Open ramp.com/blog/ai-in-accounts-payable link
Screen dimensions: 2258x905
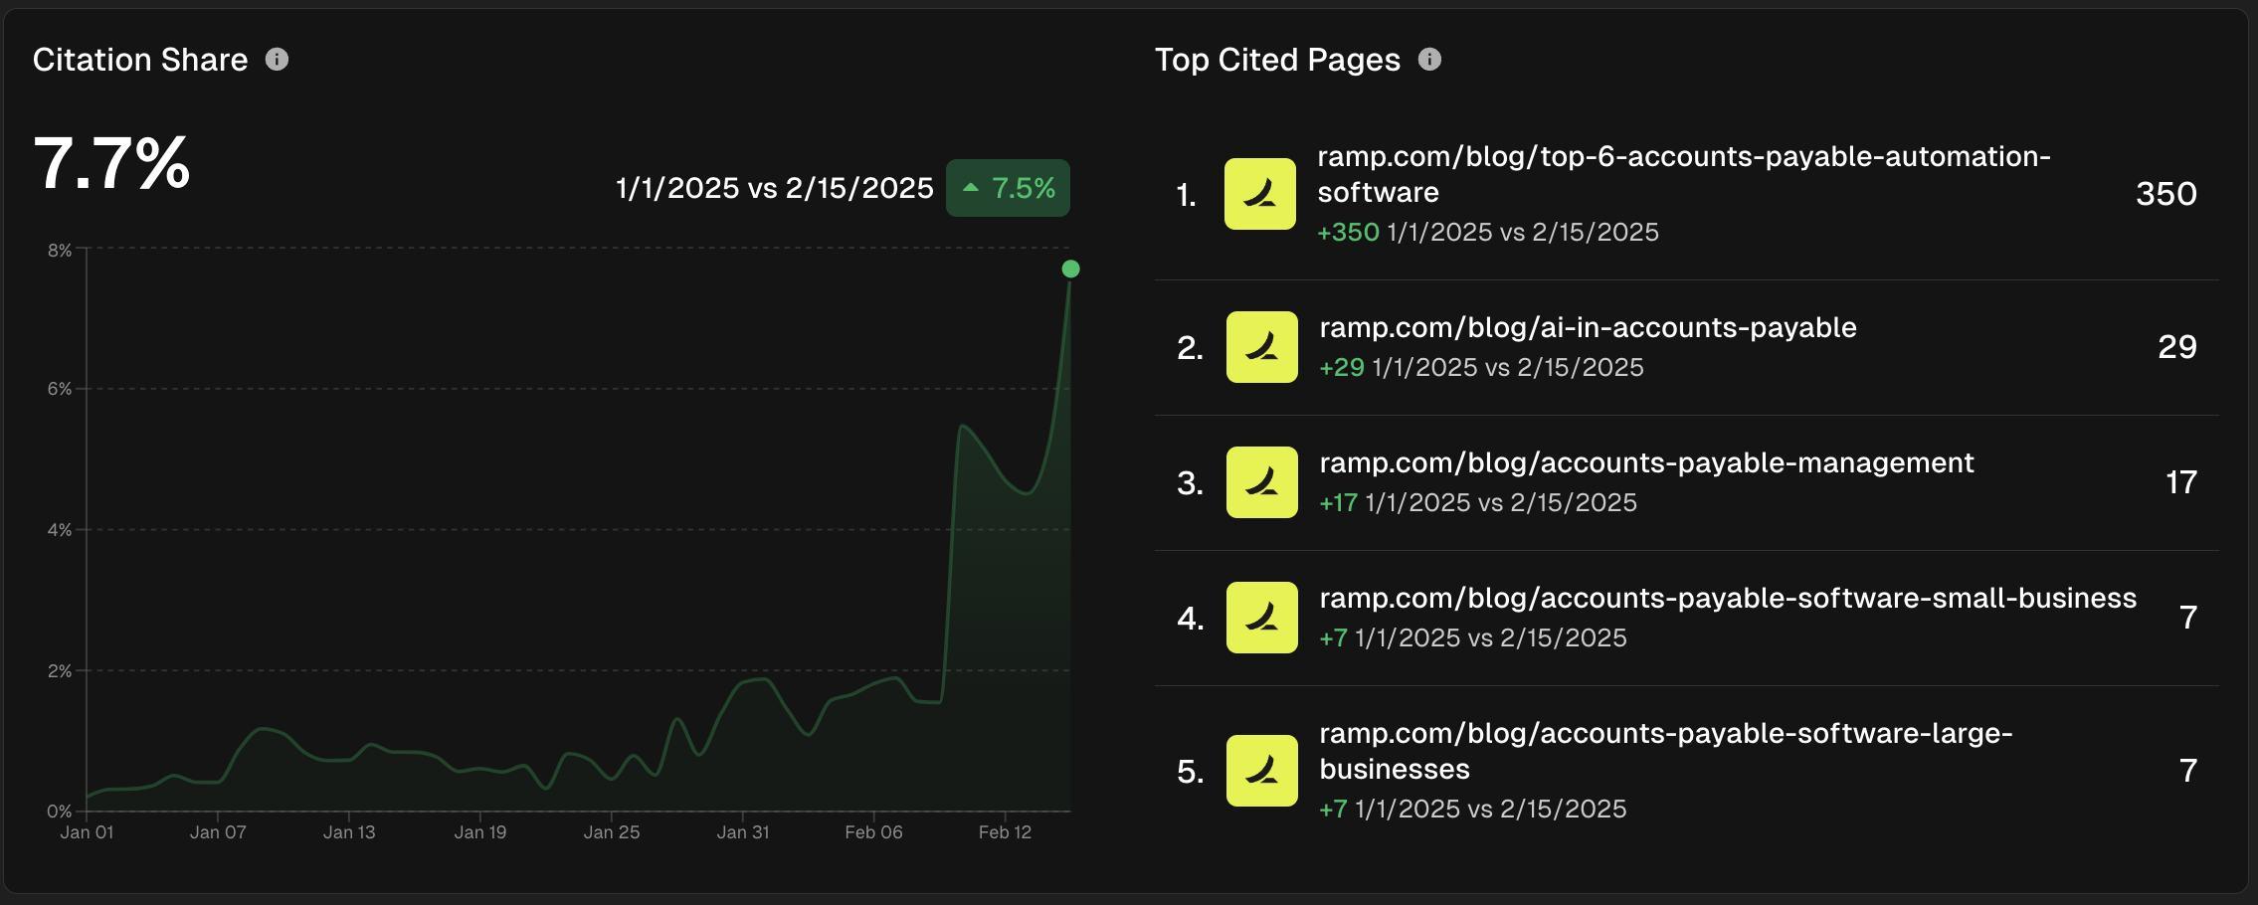click(x=1588, y=327)
